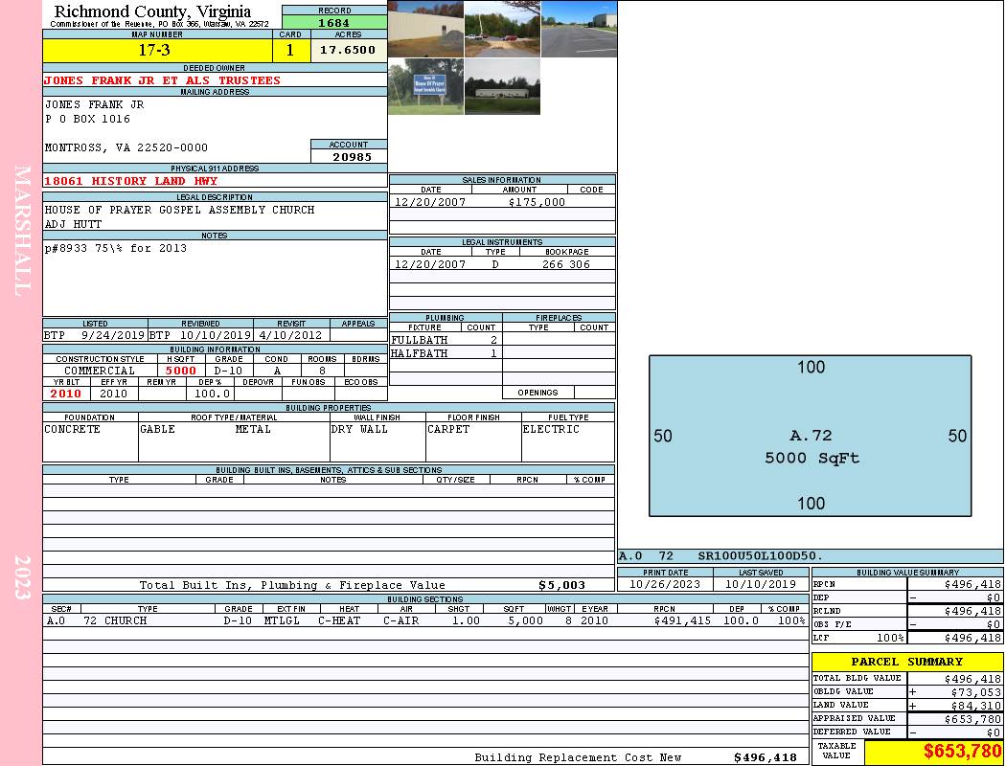Select the account number 20985
This screenshot has width=1006, height=766.
[352, 156]
